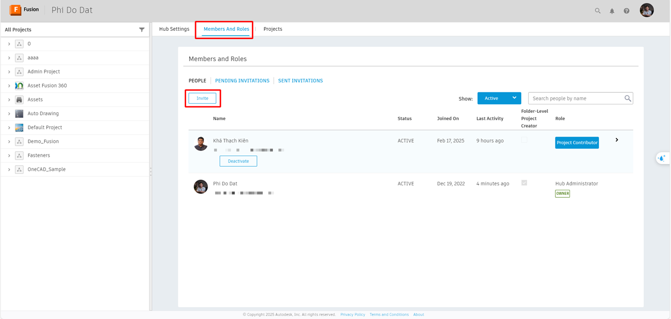This screenshot has width=671, height=319.
Task: Select the People tab
Action: [x=198, y=80]
